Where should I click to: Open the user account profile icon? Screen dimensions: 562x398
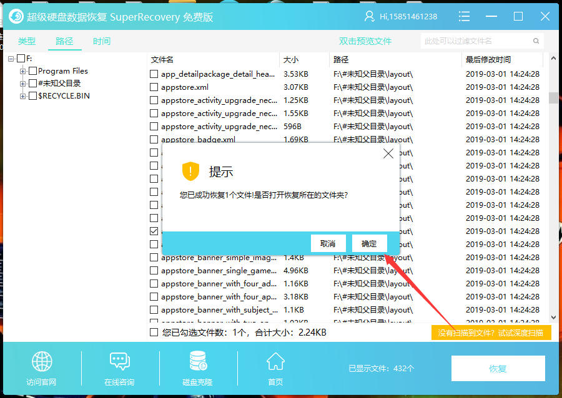(x=369, y=16)
